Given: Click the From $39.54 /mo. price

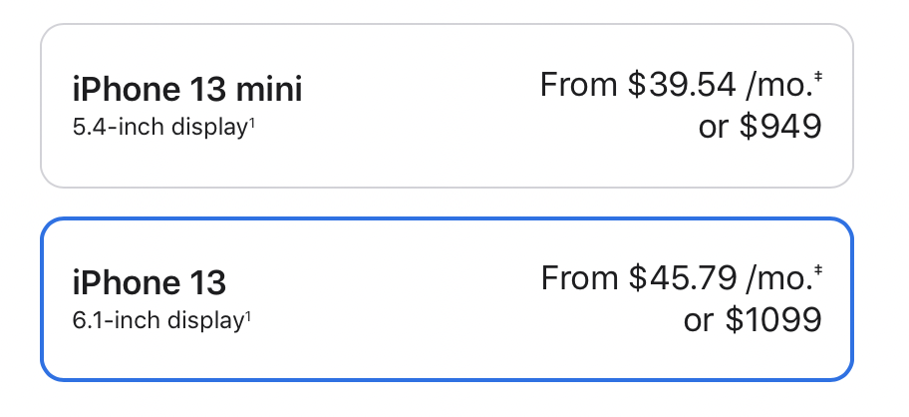Looking at the screenshot, I should 677,86.
